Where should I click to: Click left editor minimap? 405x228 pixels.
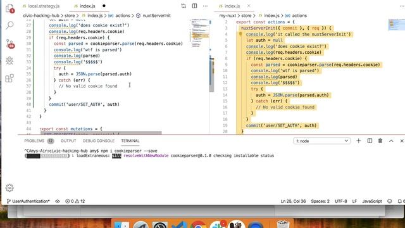(x=200, y=34)
